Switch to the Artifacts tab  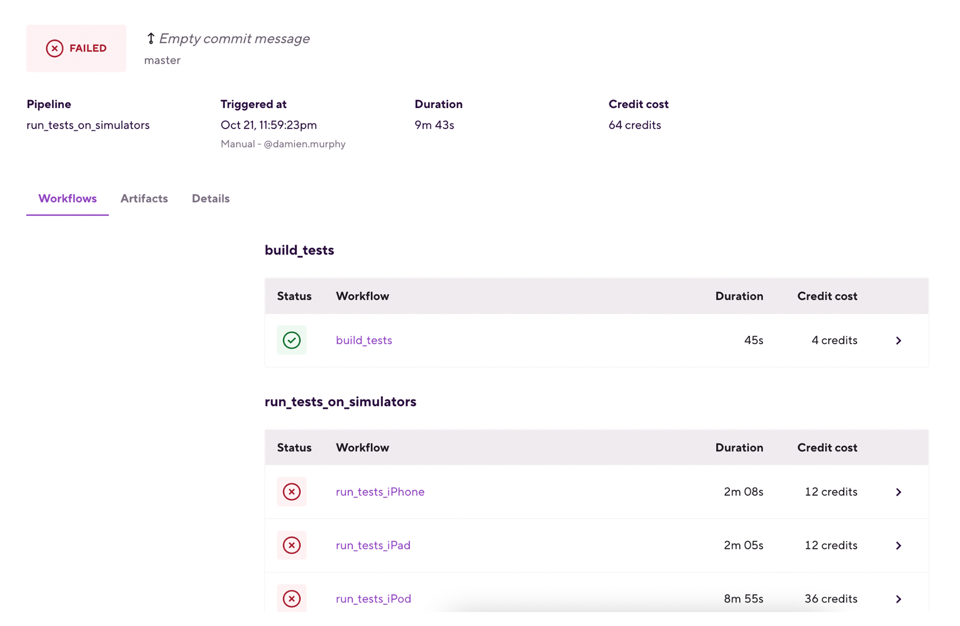click(144, 199)
